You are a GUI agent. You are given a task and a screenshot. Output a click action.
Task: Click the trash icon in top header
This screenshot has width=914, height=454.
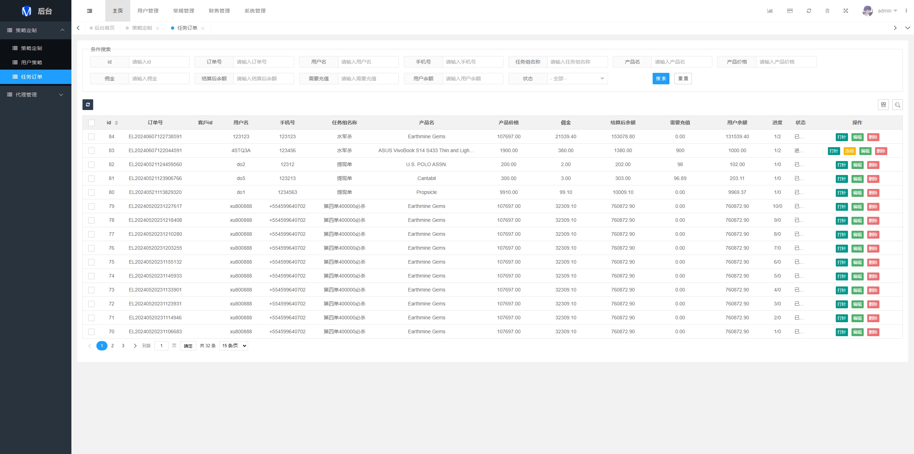coord(827,11)
